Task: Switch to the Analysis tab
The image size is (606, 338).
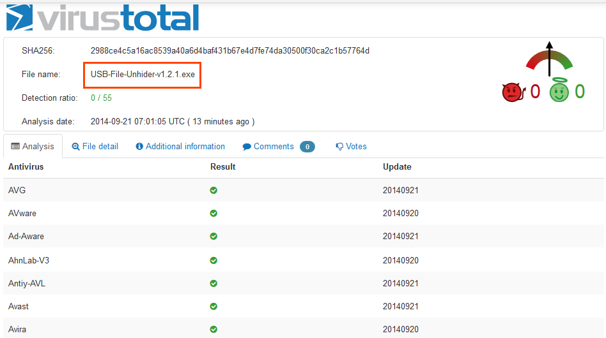Action: tap(33, 147)
